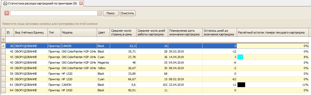Click the Cyan color cell of OKI ColorPainter
The image size is (311, 95).
pos(103,57)
